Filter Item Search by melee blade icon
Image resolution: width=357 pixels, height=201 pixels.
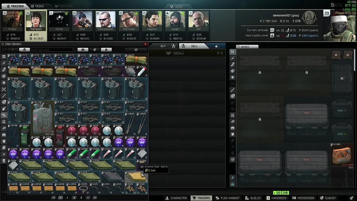tap(4, 96)
